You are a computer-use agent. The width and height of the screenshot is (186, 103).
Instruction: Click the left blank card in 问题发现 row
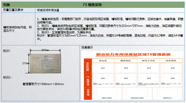(107, 93)
